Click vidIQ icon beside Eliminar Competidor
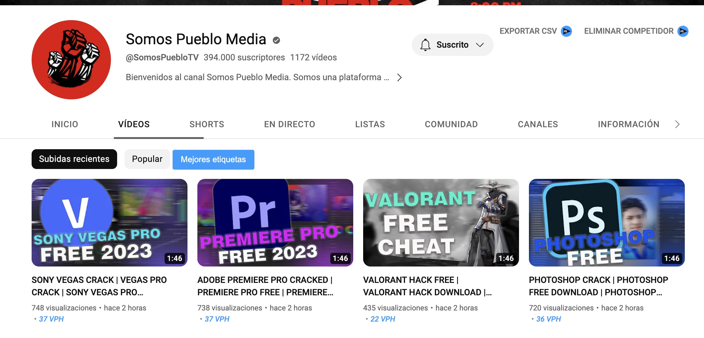704x338 pixels. pos(683,31)
